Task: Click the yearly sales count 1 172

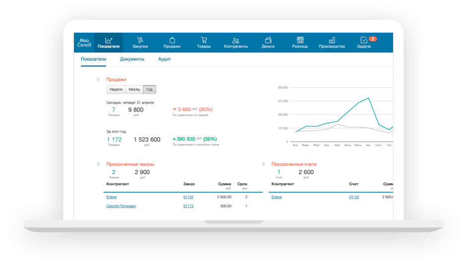Action: (x=114, y=140)
